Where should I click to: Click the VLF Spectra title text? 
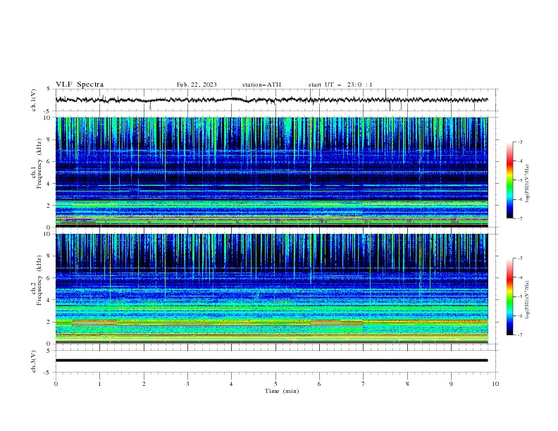pyautogui.click(x=80, y=85)
